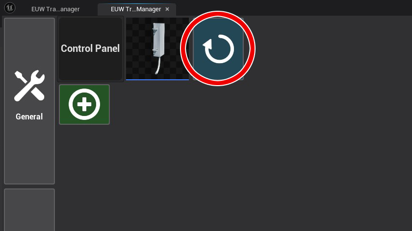Switch to the first EUW Tra...anager tab

pos(55,9)
